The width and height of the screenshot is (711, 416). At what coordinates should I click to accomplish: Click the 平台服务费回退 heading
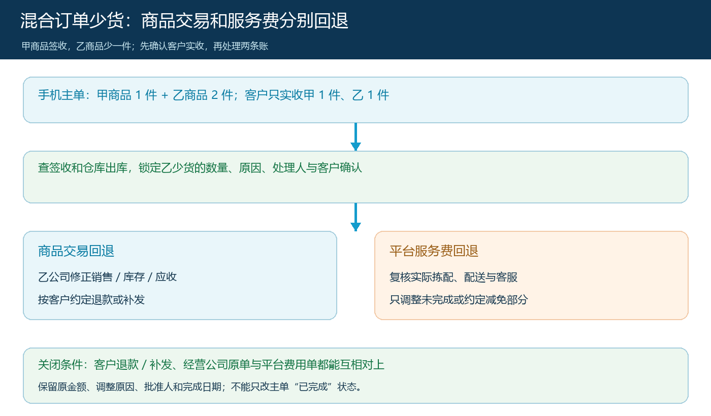(434, 251)
